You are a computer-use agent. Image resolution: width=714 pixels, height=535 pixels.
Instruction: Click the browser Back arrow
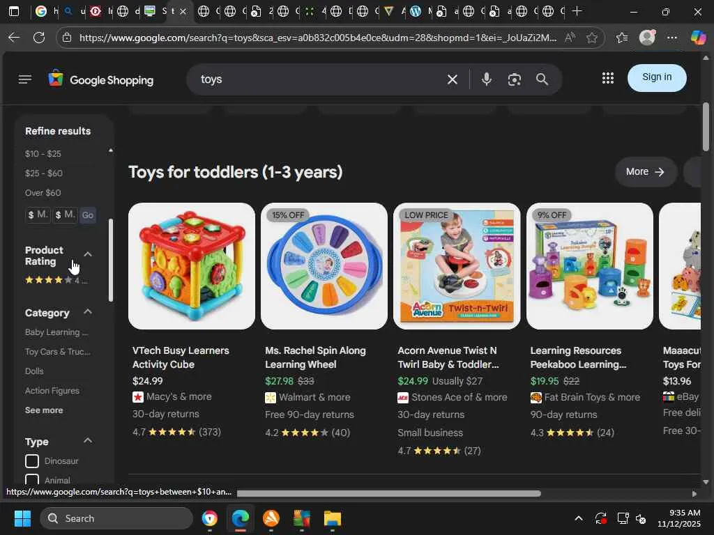[14, 38]
